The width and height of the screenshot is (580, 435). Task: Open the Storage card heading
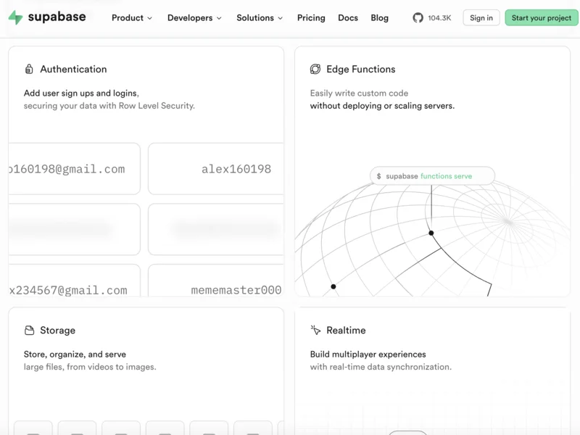pyautogui.click(x=58, y=331)
